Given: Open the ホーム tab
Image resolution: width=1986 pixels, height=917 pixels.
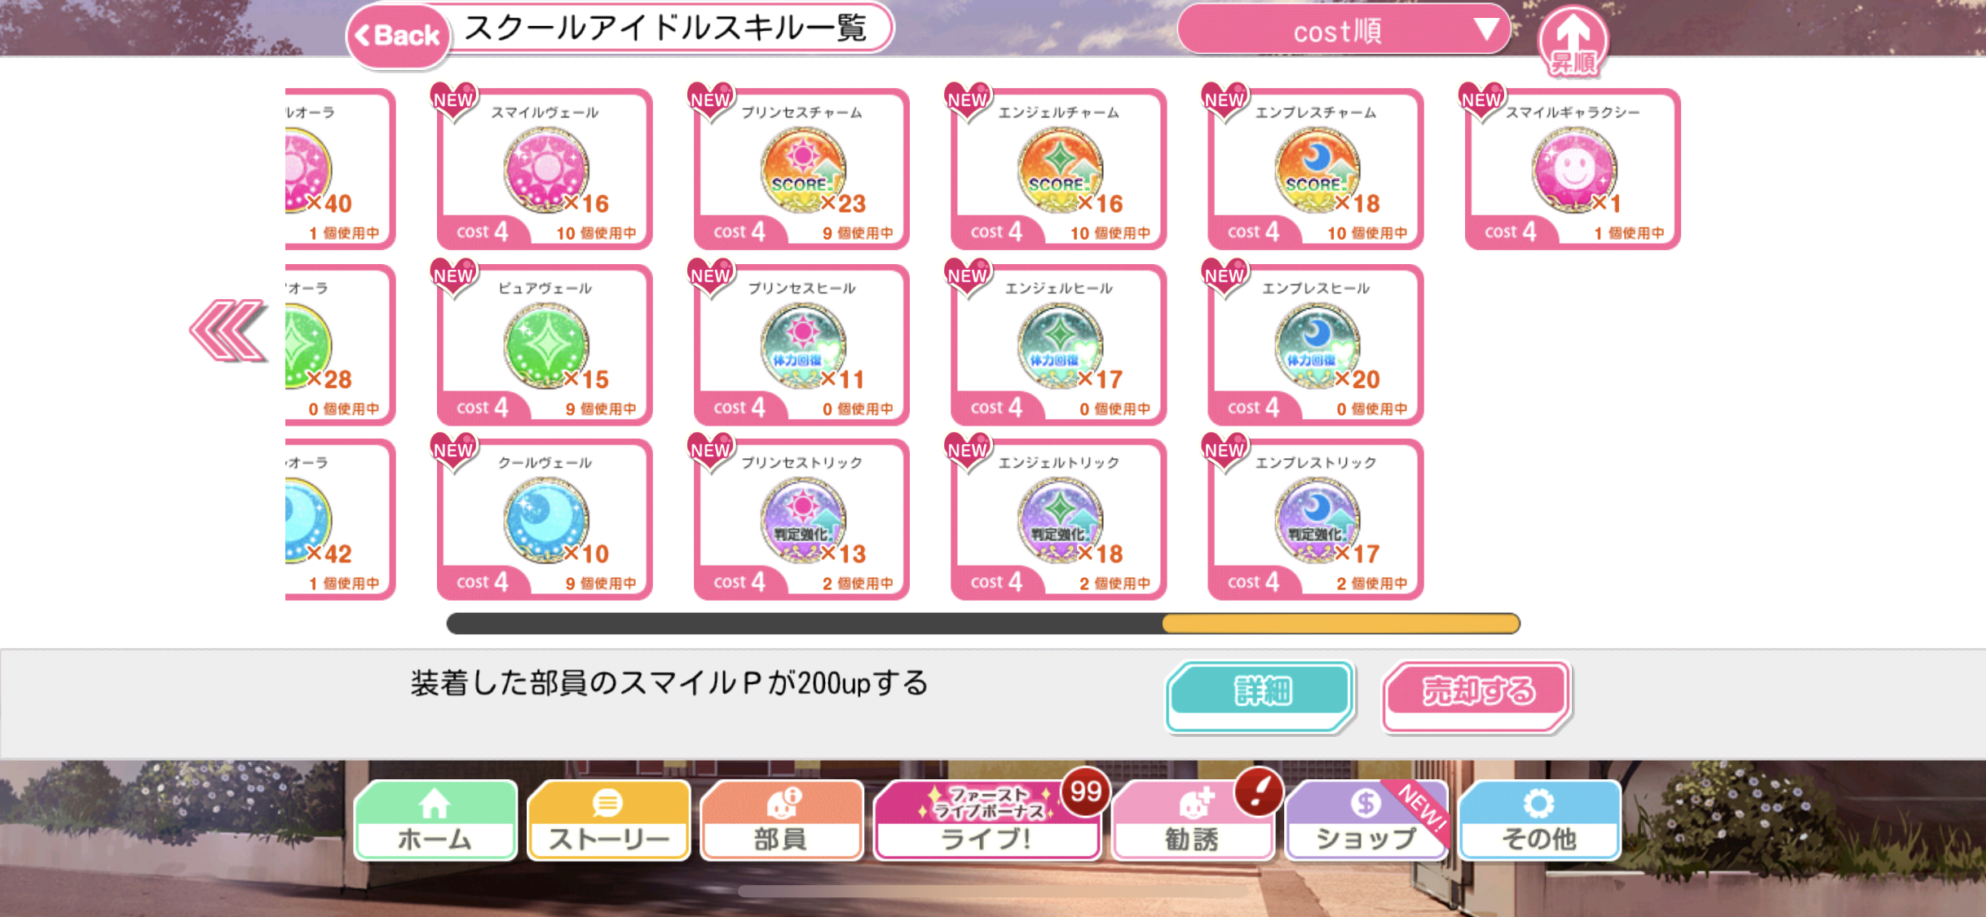Looking at the screenshot, I should pos(435,820).
